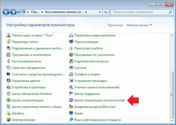
Task: Refresh the control panel view
Action: pos(106,12)
